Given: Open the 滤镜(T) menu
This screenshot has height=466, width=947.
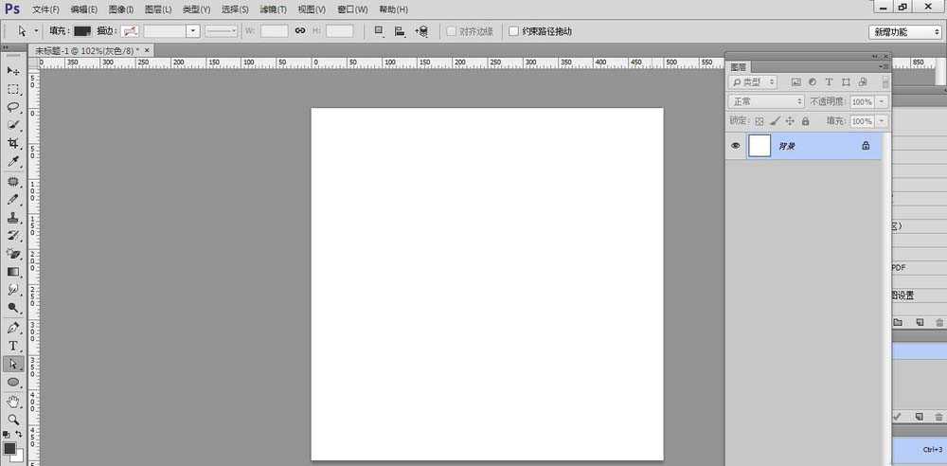Looking at the screenshot, I should click(x=275, y=9).
